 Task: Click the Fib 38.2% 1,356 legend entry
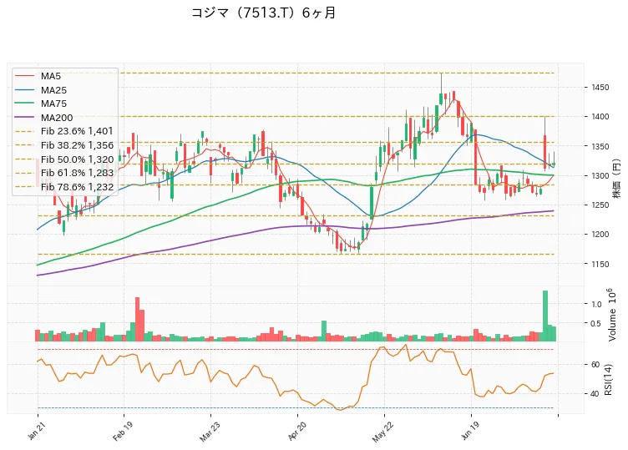pos(64,145)
